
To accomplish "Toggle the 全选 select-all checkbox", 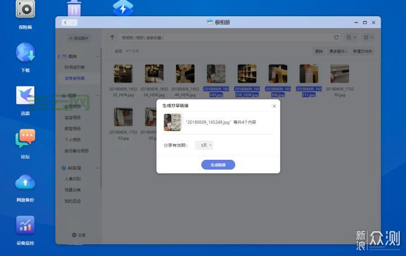I will (x=111, y=51).
